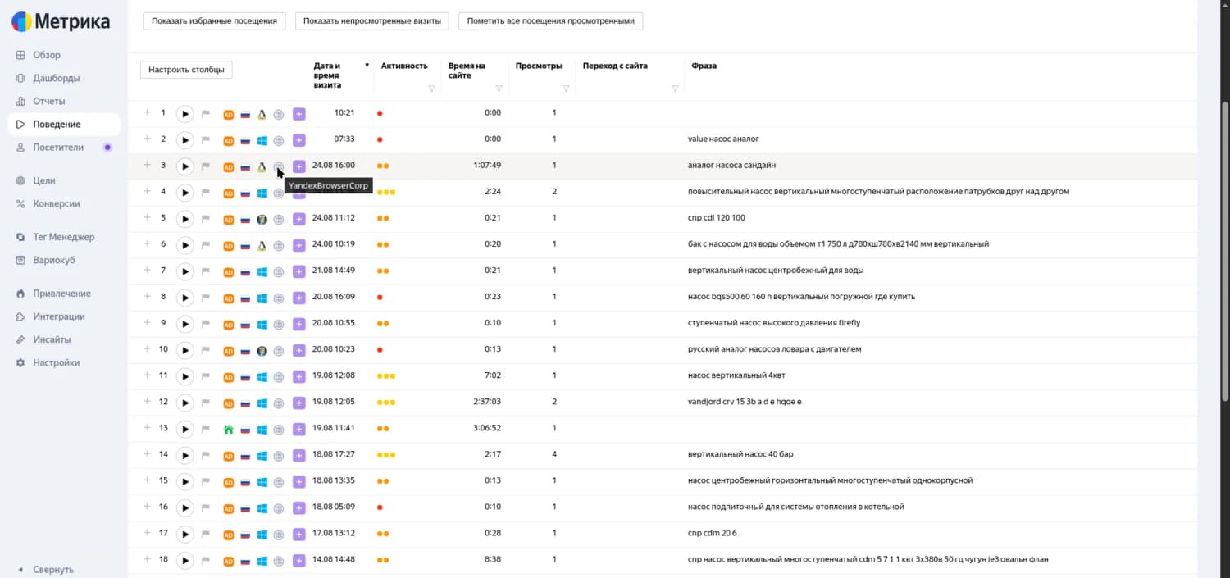Click the orange AD source icon in row 4

pyautogui.click(x=229, y=193)
